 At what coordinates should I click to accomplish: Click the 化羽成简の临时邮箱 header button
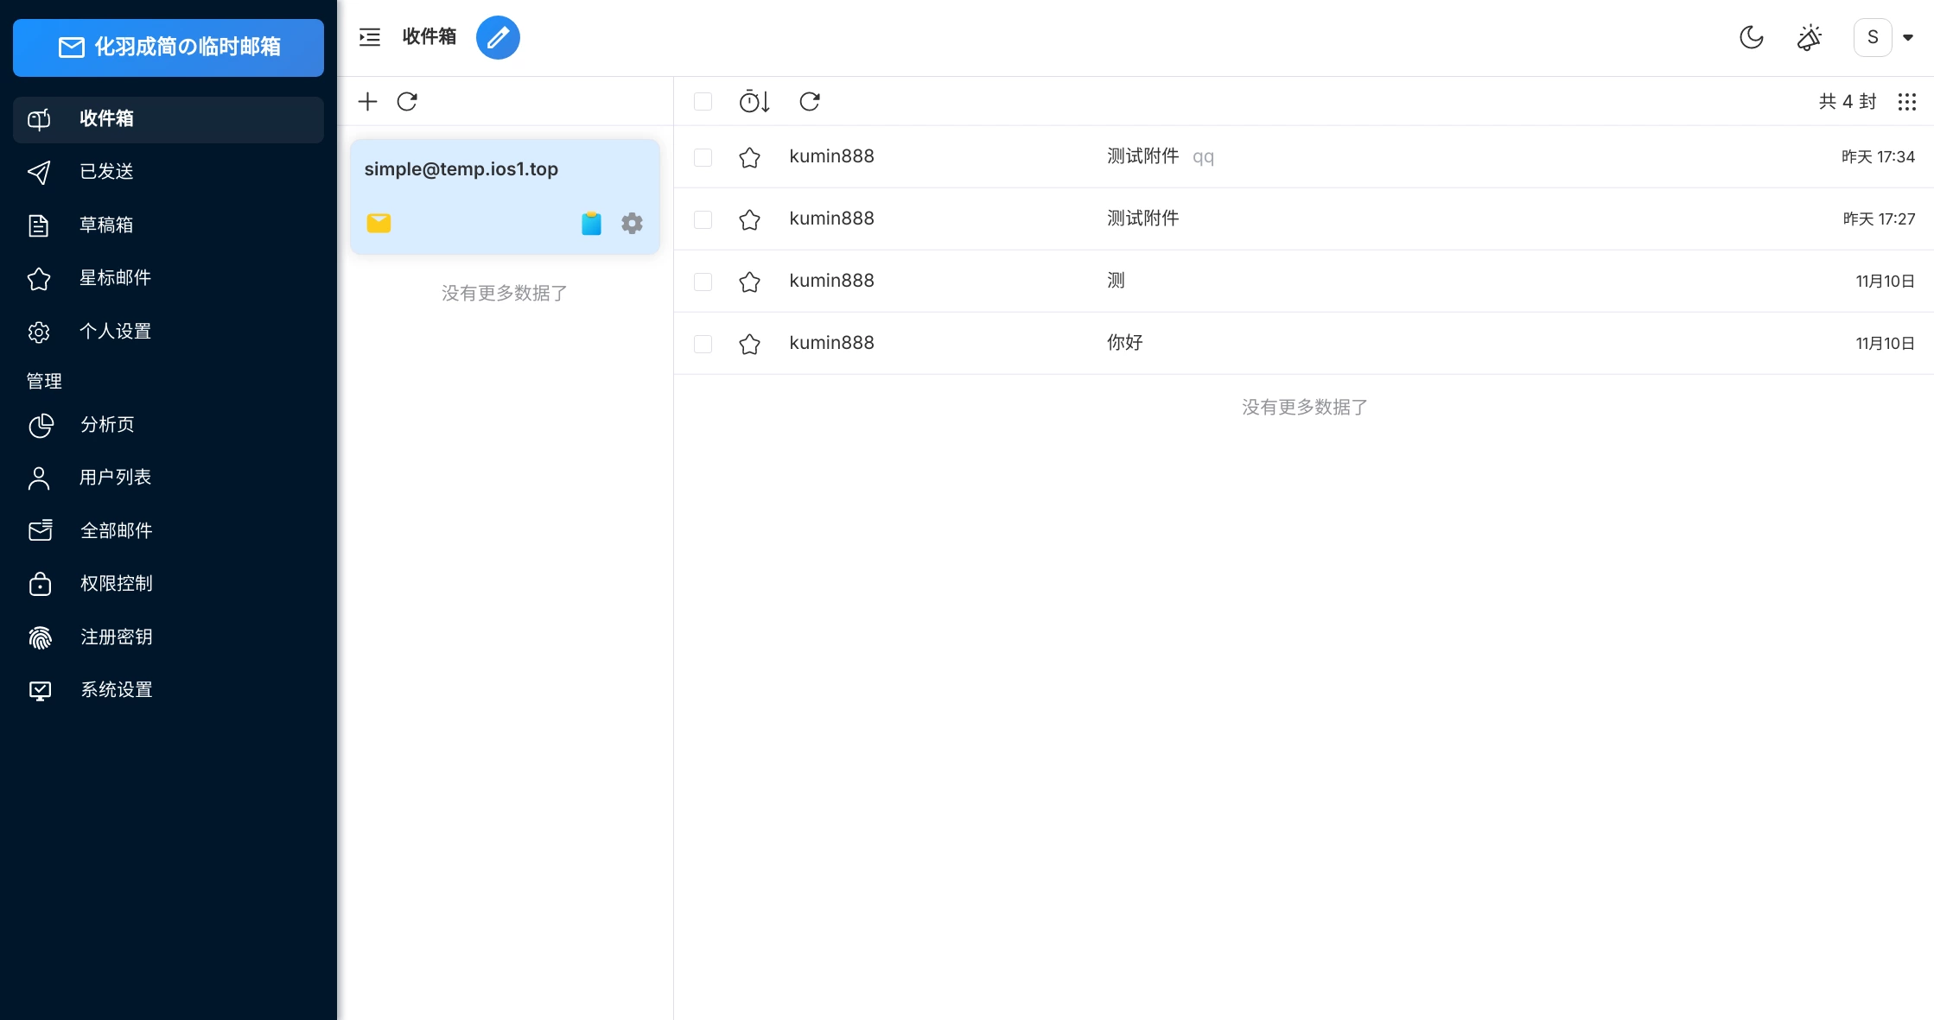click(x=169, y=48)
